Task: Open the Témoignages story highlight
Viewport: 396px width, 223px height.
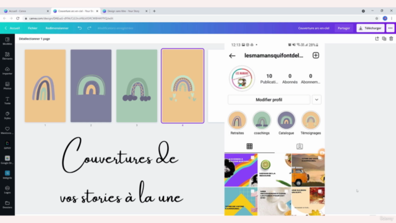Action: point(311,121)
